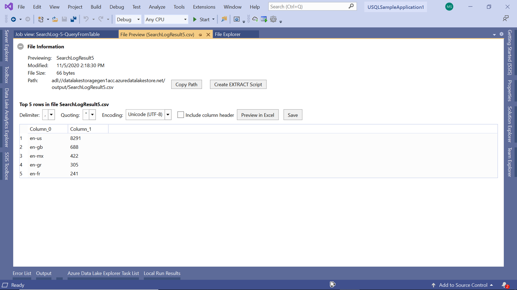Click the Navigate Backward arrow icon
This screenshot has height=290, width=517.
click(x=13, y=19)
